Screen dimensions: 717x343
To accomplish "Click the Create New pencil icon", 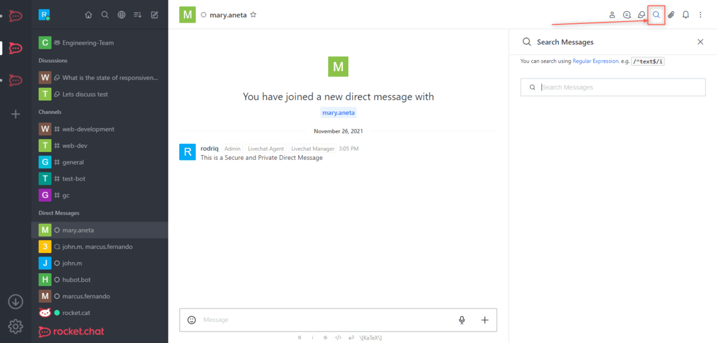I will coord(155,15).
